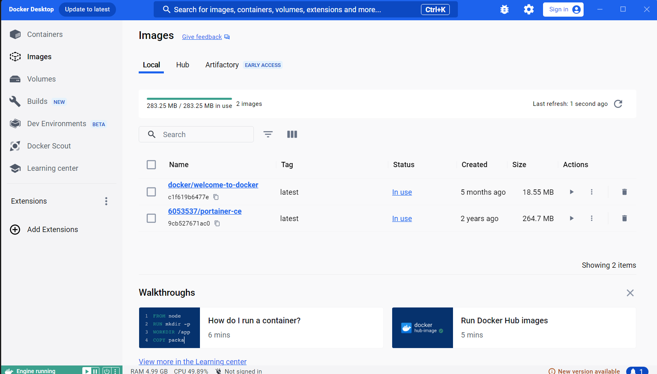This screenshot has height=374, width=657.
Task: Copy image ID 9cb527671ac0
Action: [217, 224]
